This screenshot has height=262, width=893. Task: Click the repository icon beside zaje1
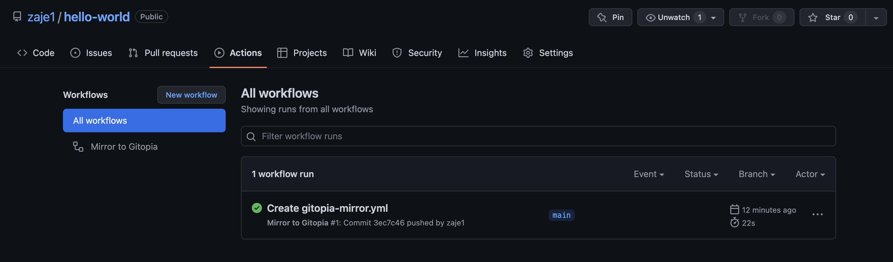(17, 17)
